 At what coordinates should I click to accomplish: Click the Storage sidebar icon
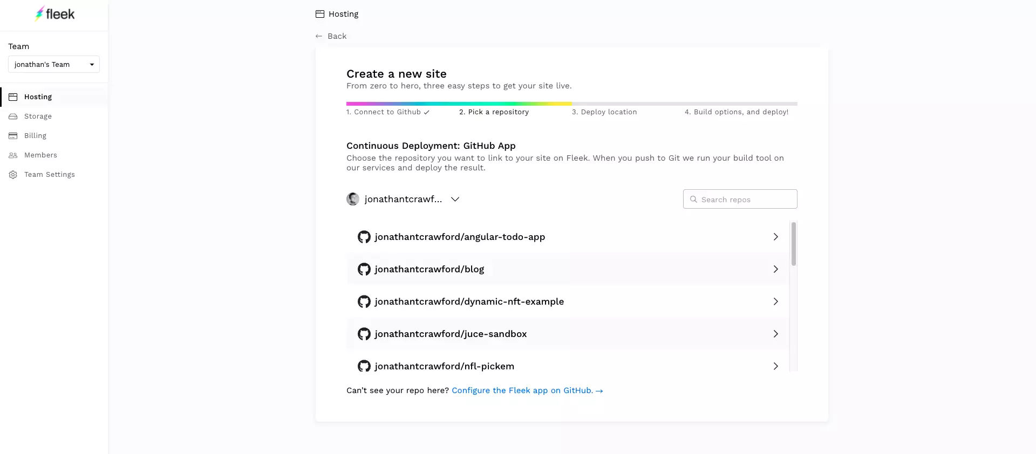(13, 116)
